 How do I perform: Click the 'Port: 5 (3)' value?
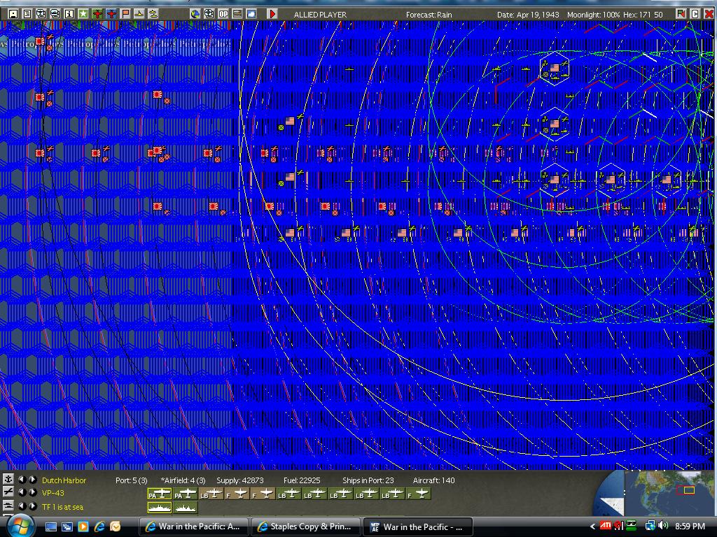tap(131, 480)
